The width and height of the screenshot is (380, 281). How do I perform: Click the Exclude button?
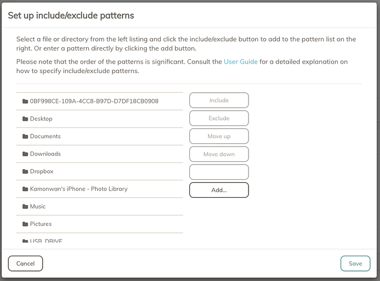point(219,118)
